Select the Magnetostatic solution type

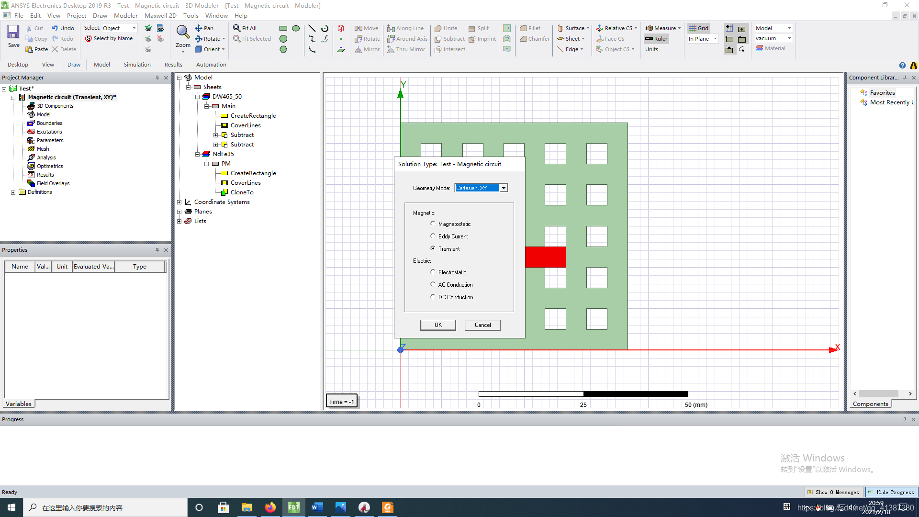click(433, 224)
